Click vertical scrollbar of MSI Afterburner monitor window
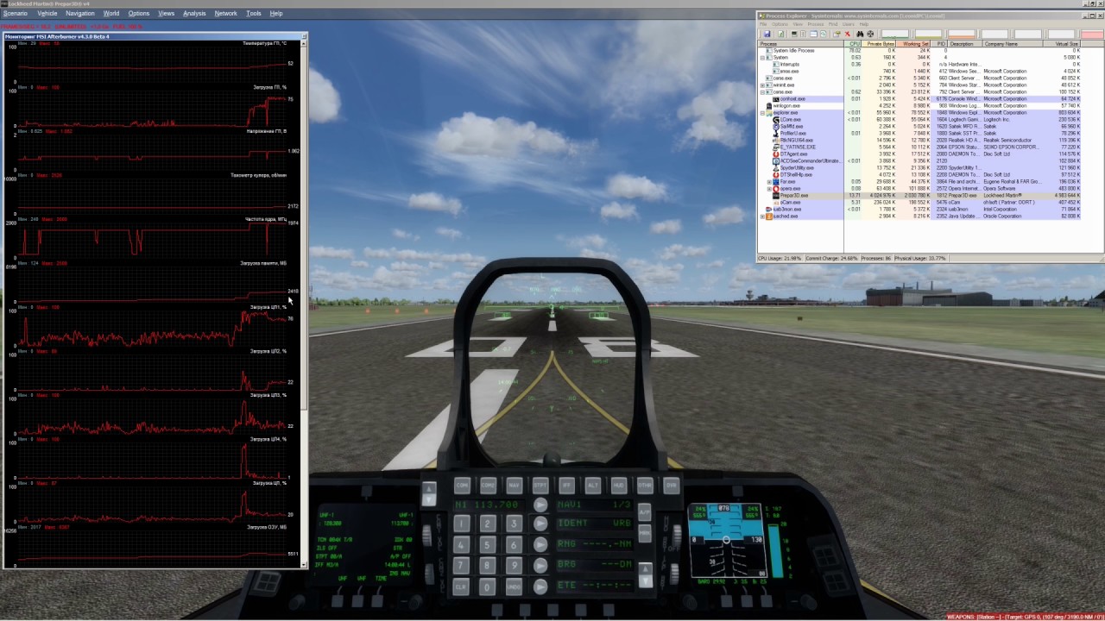 tap(304, 302)
